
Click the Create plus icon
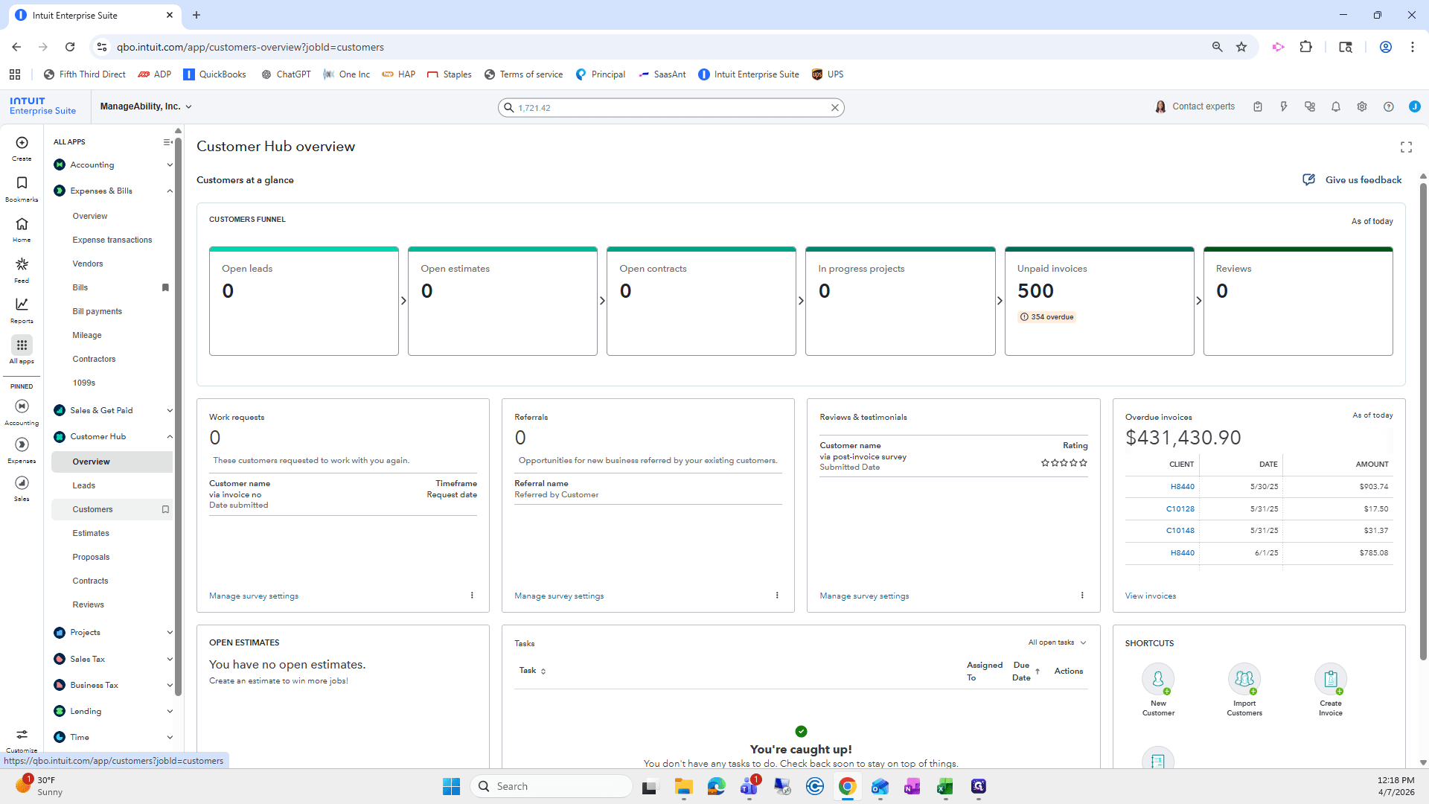tap(22, 143)
